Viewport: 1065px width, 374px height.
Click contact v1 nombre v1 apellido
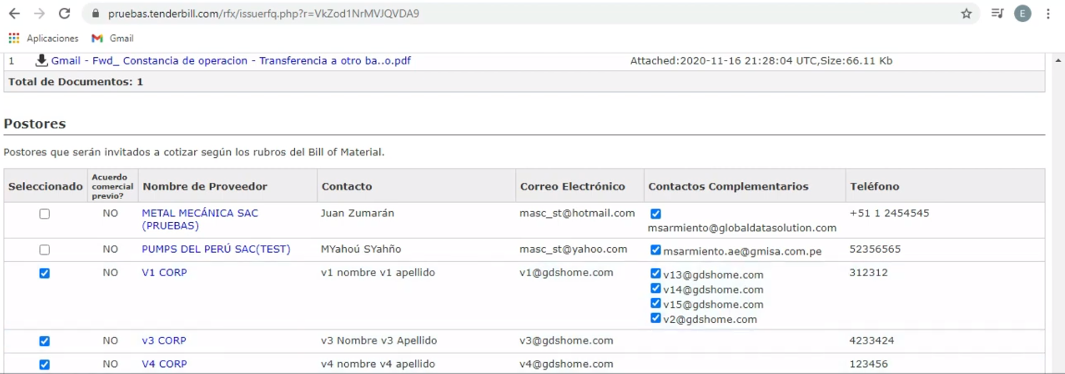[378, 272]
